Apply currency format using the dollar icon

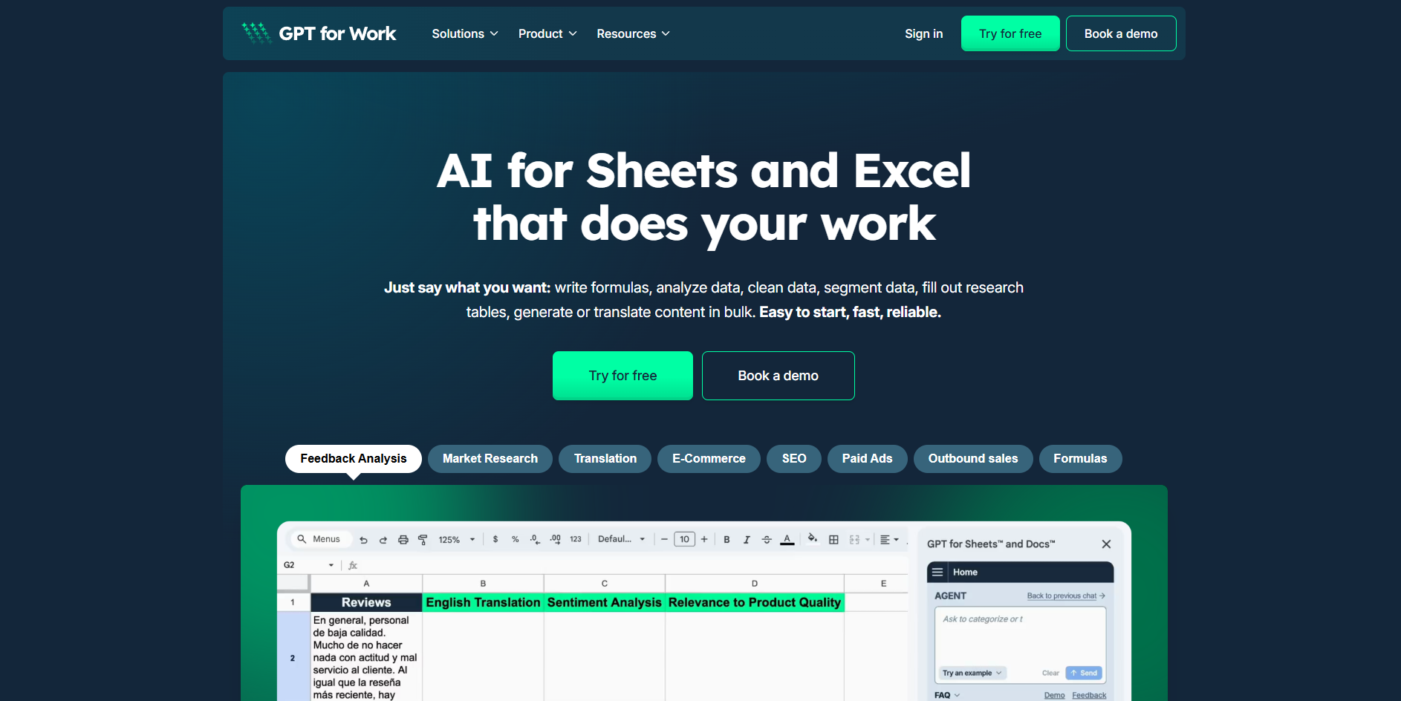coord(495,539)
